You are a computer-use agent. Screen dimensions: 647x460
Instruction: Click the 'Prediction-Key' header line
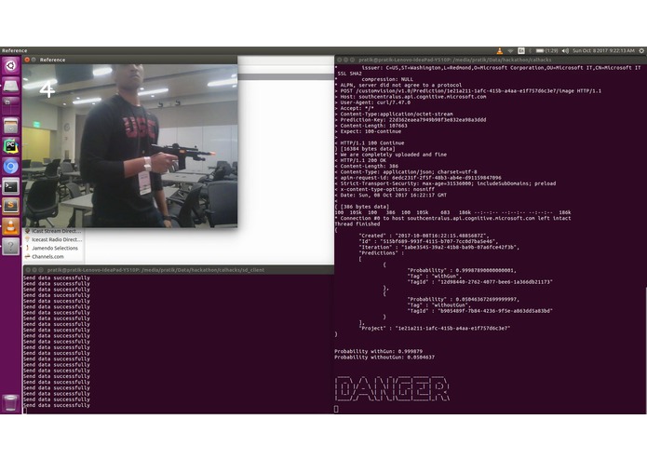[411, 120]
